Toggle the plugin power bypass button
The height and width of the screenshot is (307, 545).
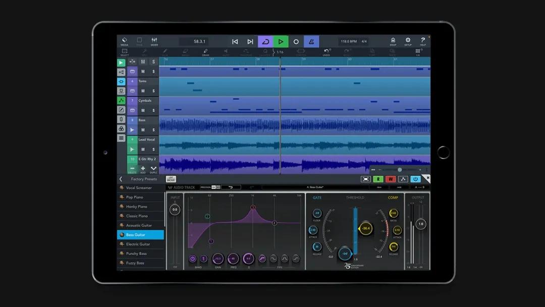[415, 179]
